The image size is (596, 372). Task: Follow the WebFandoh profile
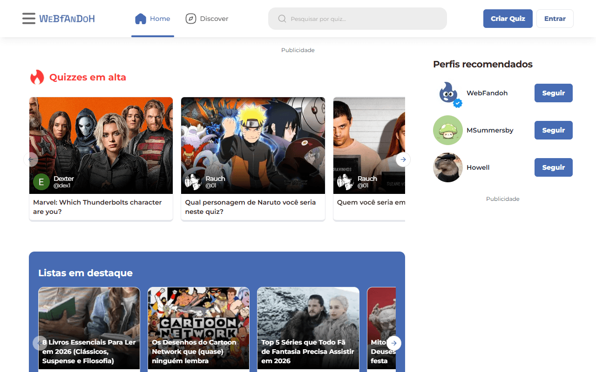coord(554,93)
